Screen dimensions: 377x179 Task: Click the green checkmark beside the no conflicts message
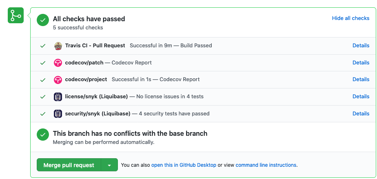coord(43,135)
